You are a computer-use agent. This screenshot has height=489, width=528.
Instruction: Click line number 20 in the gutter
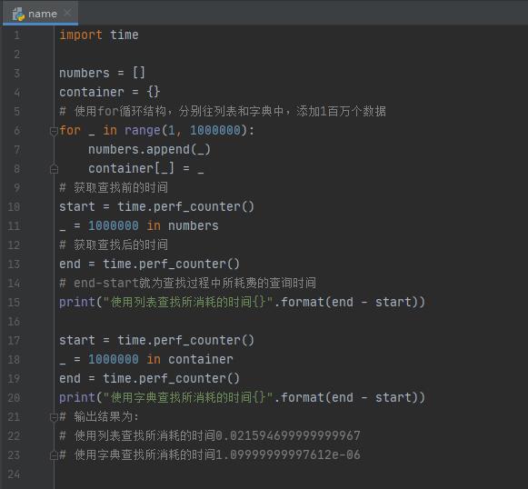tap(14, 398)
